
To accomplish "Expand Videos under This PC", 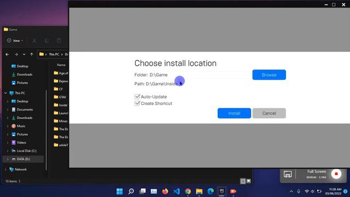I will pos(8,143).
